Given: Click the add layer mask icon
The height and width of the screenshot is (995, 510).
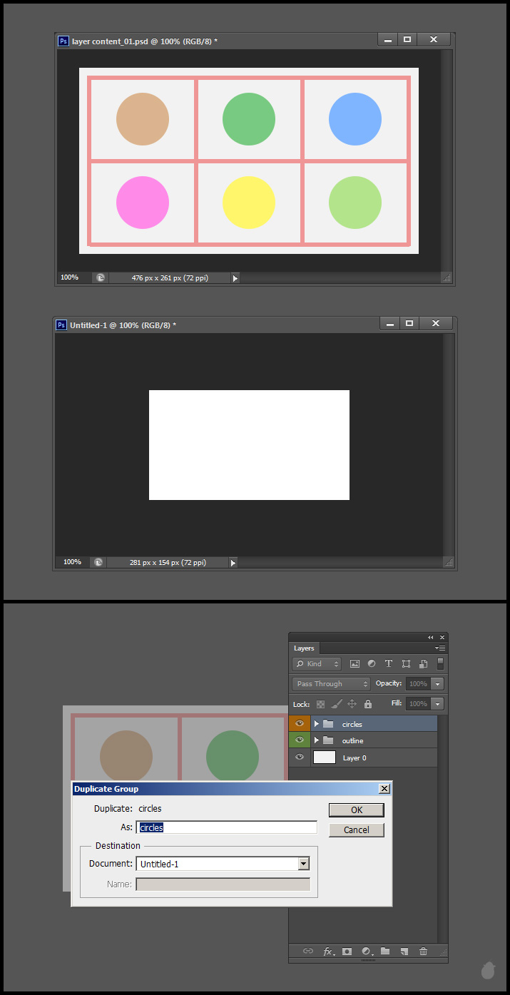Looking at the screenshot, I should click(347, 951).
